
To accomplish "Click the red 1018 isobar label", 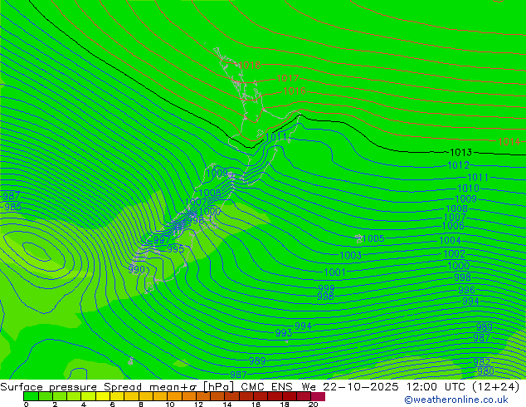I will [249, 65].
